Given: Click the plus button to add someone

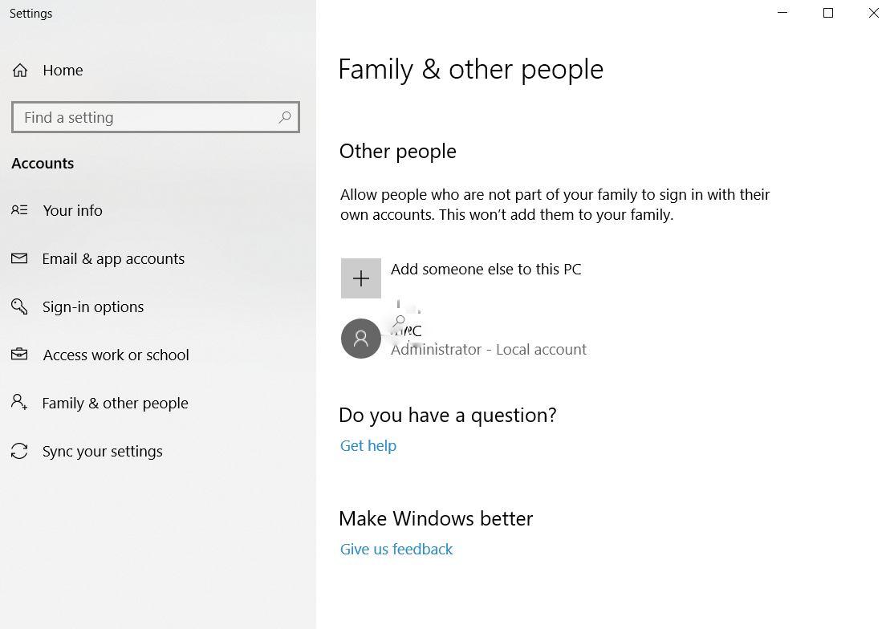Looking at the screenshot, I should (361, 278).
